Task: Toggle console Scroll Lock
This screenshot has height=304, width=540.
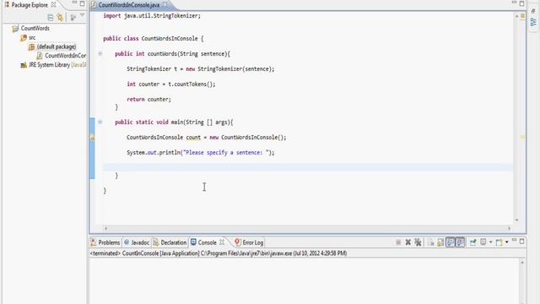Action: click(440, 242)
